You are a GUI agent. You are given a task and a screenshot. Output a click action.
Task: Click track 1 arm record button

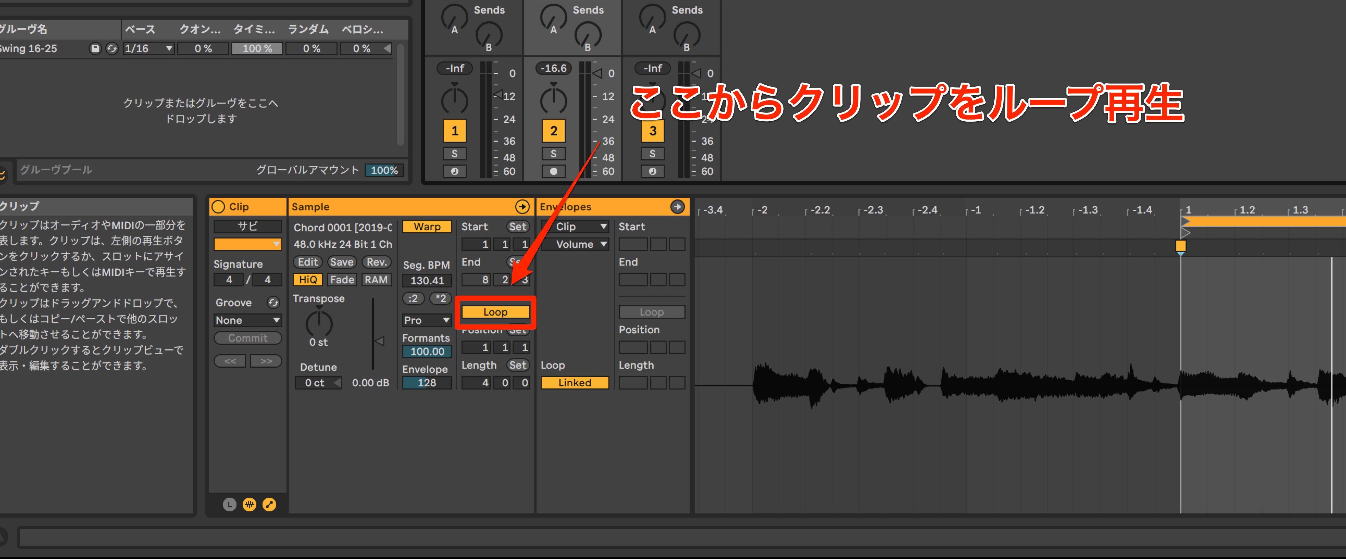coord(454,171)
